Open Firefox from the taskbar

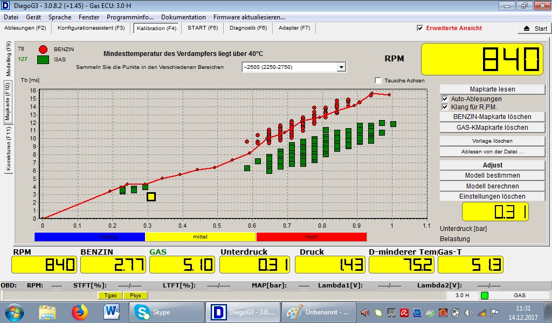pos(79,312)
